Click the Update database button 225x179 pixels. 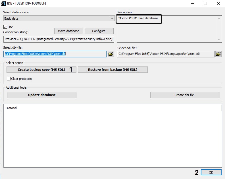coord(42,95)
